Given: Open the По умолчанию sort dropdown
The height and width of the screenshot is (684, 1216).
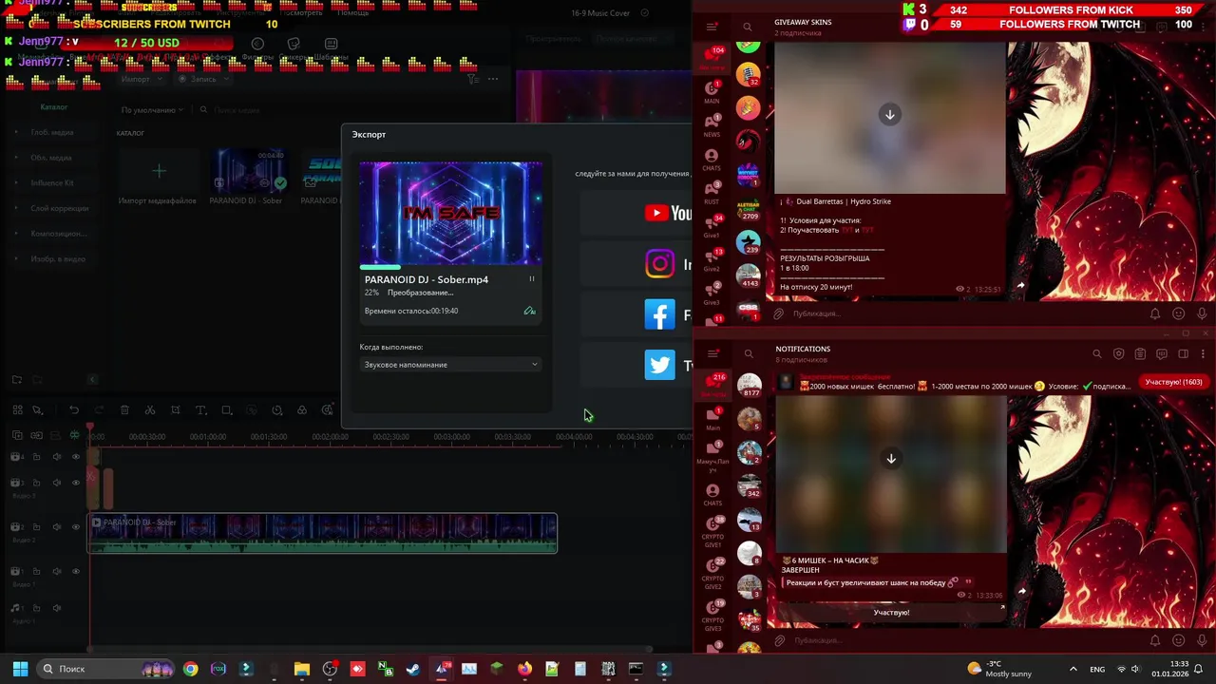Looking at the screenshot, I should pos(152,110).
